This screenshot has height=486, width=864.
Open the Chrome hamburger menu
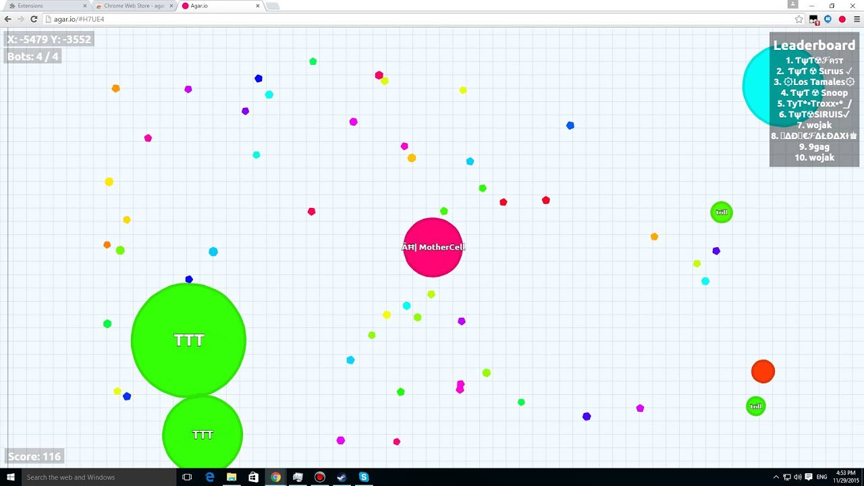pos(857,19)
